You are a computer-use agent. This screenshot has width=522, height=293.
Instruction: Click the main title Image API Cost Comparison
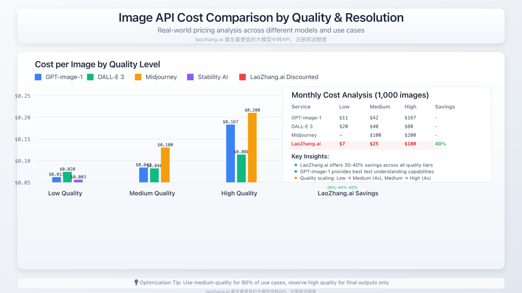point(261,18)
